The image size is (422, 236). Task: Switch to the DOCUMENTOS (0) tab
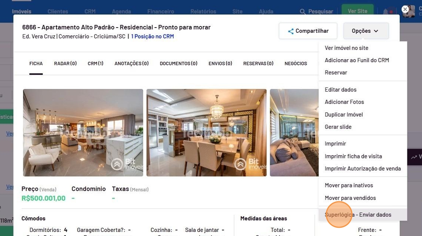pos(179,64)
